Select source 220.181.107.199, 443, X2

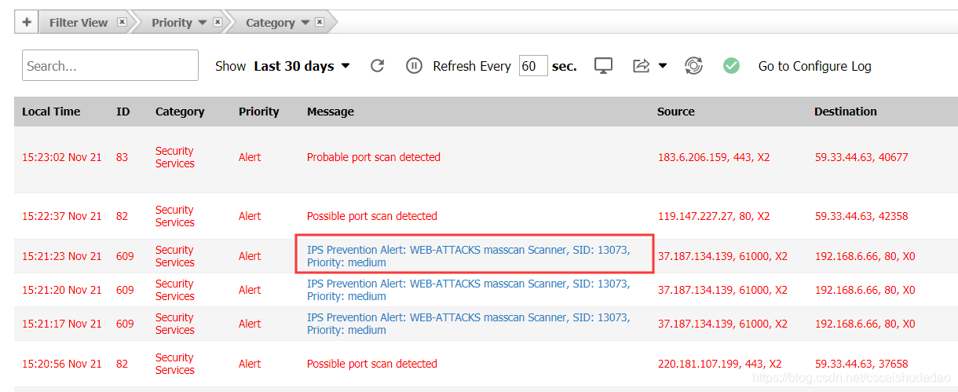pos(720,364)
